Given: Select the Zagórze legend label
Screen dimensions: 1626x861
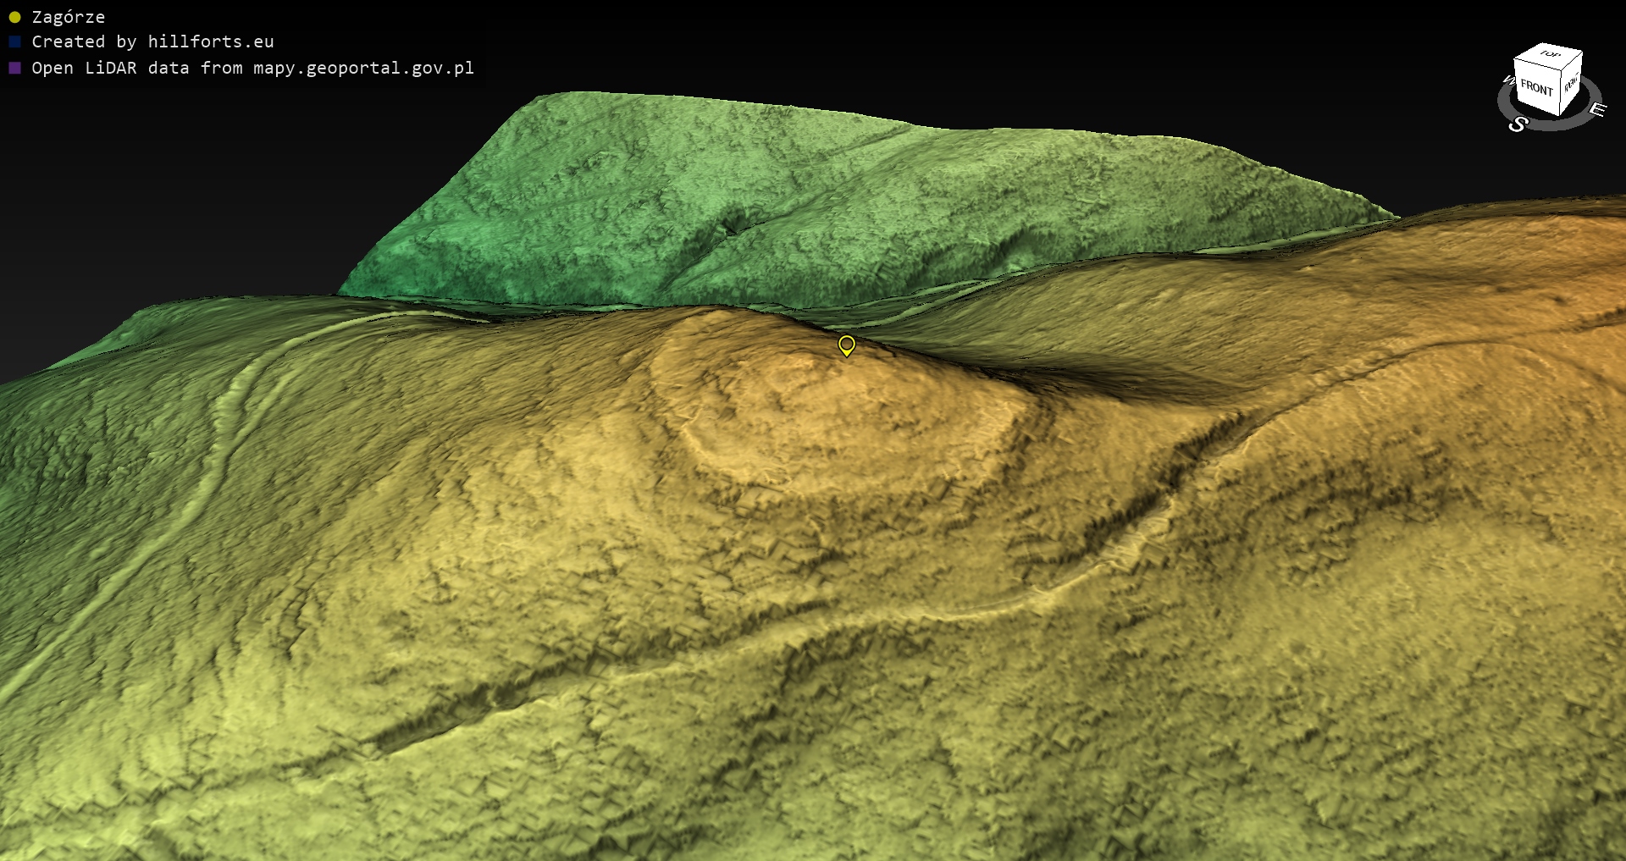Looking at the screenshot, I should (68, 17).
